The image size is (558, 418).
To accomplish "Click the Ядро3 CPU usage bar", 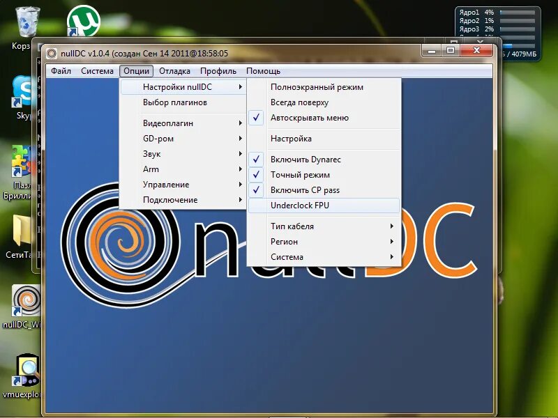I will tap(518, 29).
